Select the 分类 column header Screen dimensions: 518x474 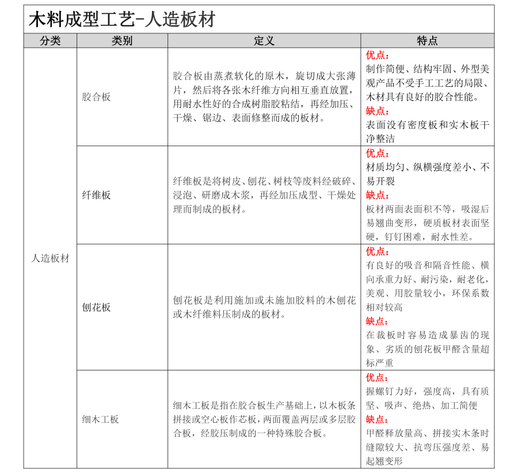click(50, 41)
